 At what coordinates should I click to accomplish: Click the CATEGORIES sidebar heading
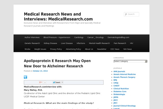click(x=119, y=58)
